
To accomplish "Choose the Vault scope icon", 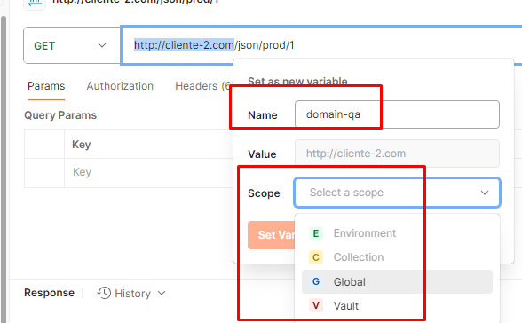I will 316,305.
